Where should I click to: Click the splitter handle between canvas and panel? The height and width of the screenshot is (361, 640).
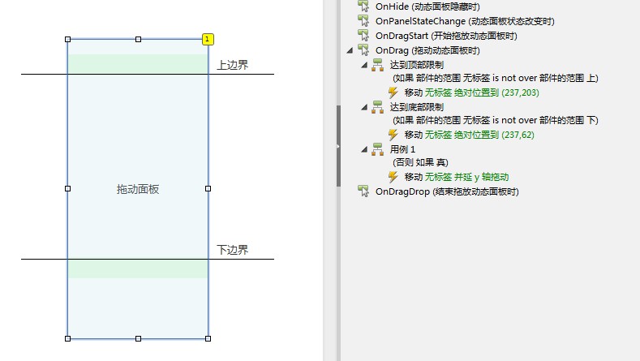(337, 146)
